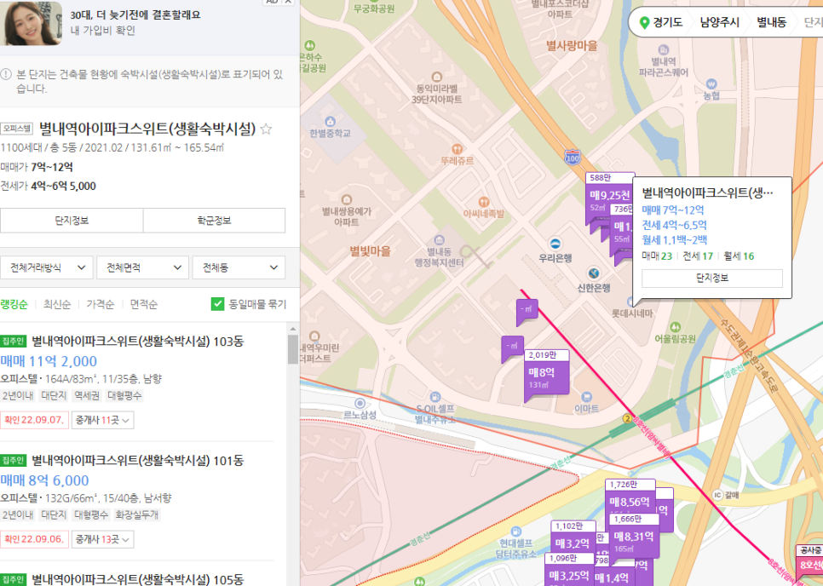Click the 한별중학교 school icon

[330, 122]
